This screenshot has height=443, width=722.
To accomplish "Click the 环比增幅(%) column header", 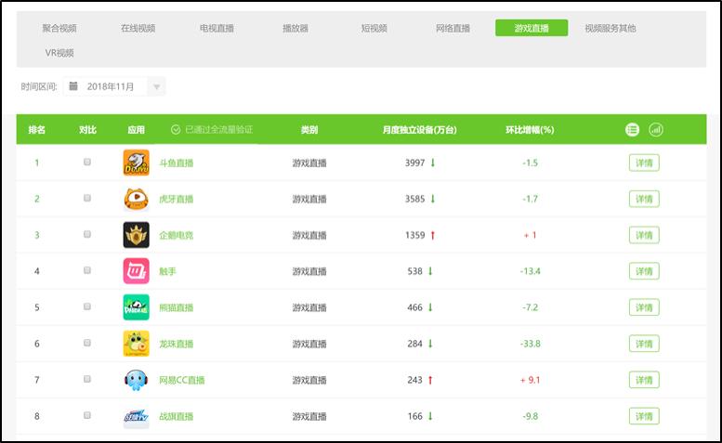I will pyautogui.click(x=530, y=130).
